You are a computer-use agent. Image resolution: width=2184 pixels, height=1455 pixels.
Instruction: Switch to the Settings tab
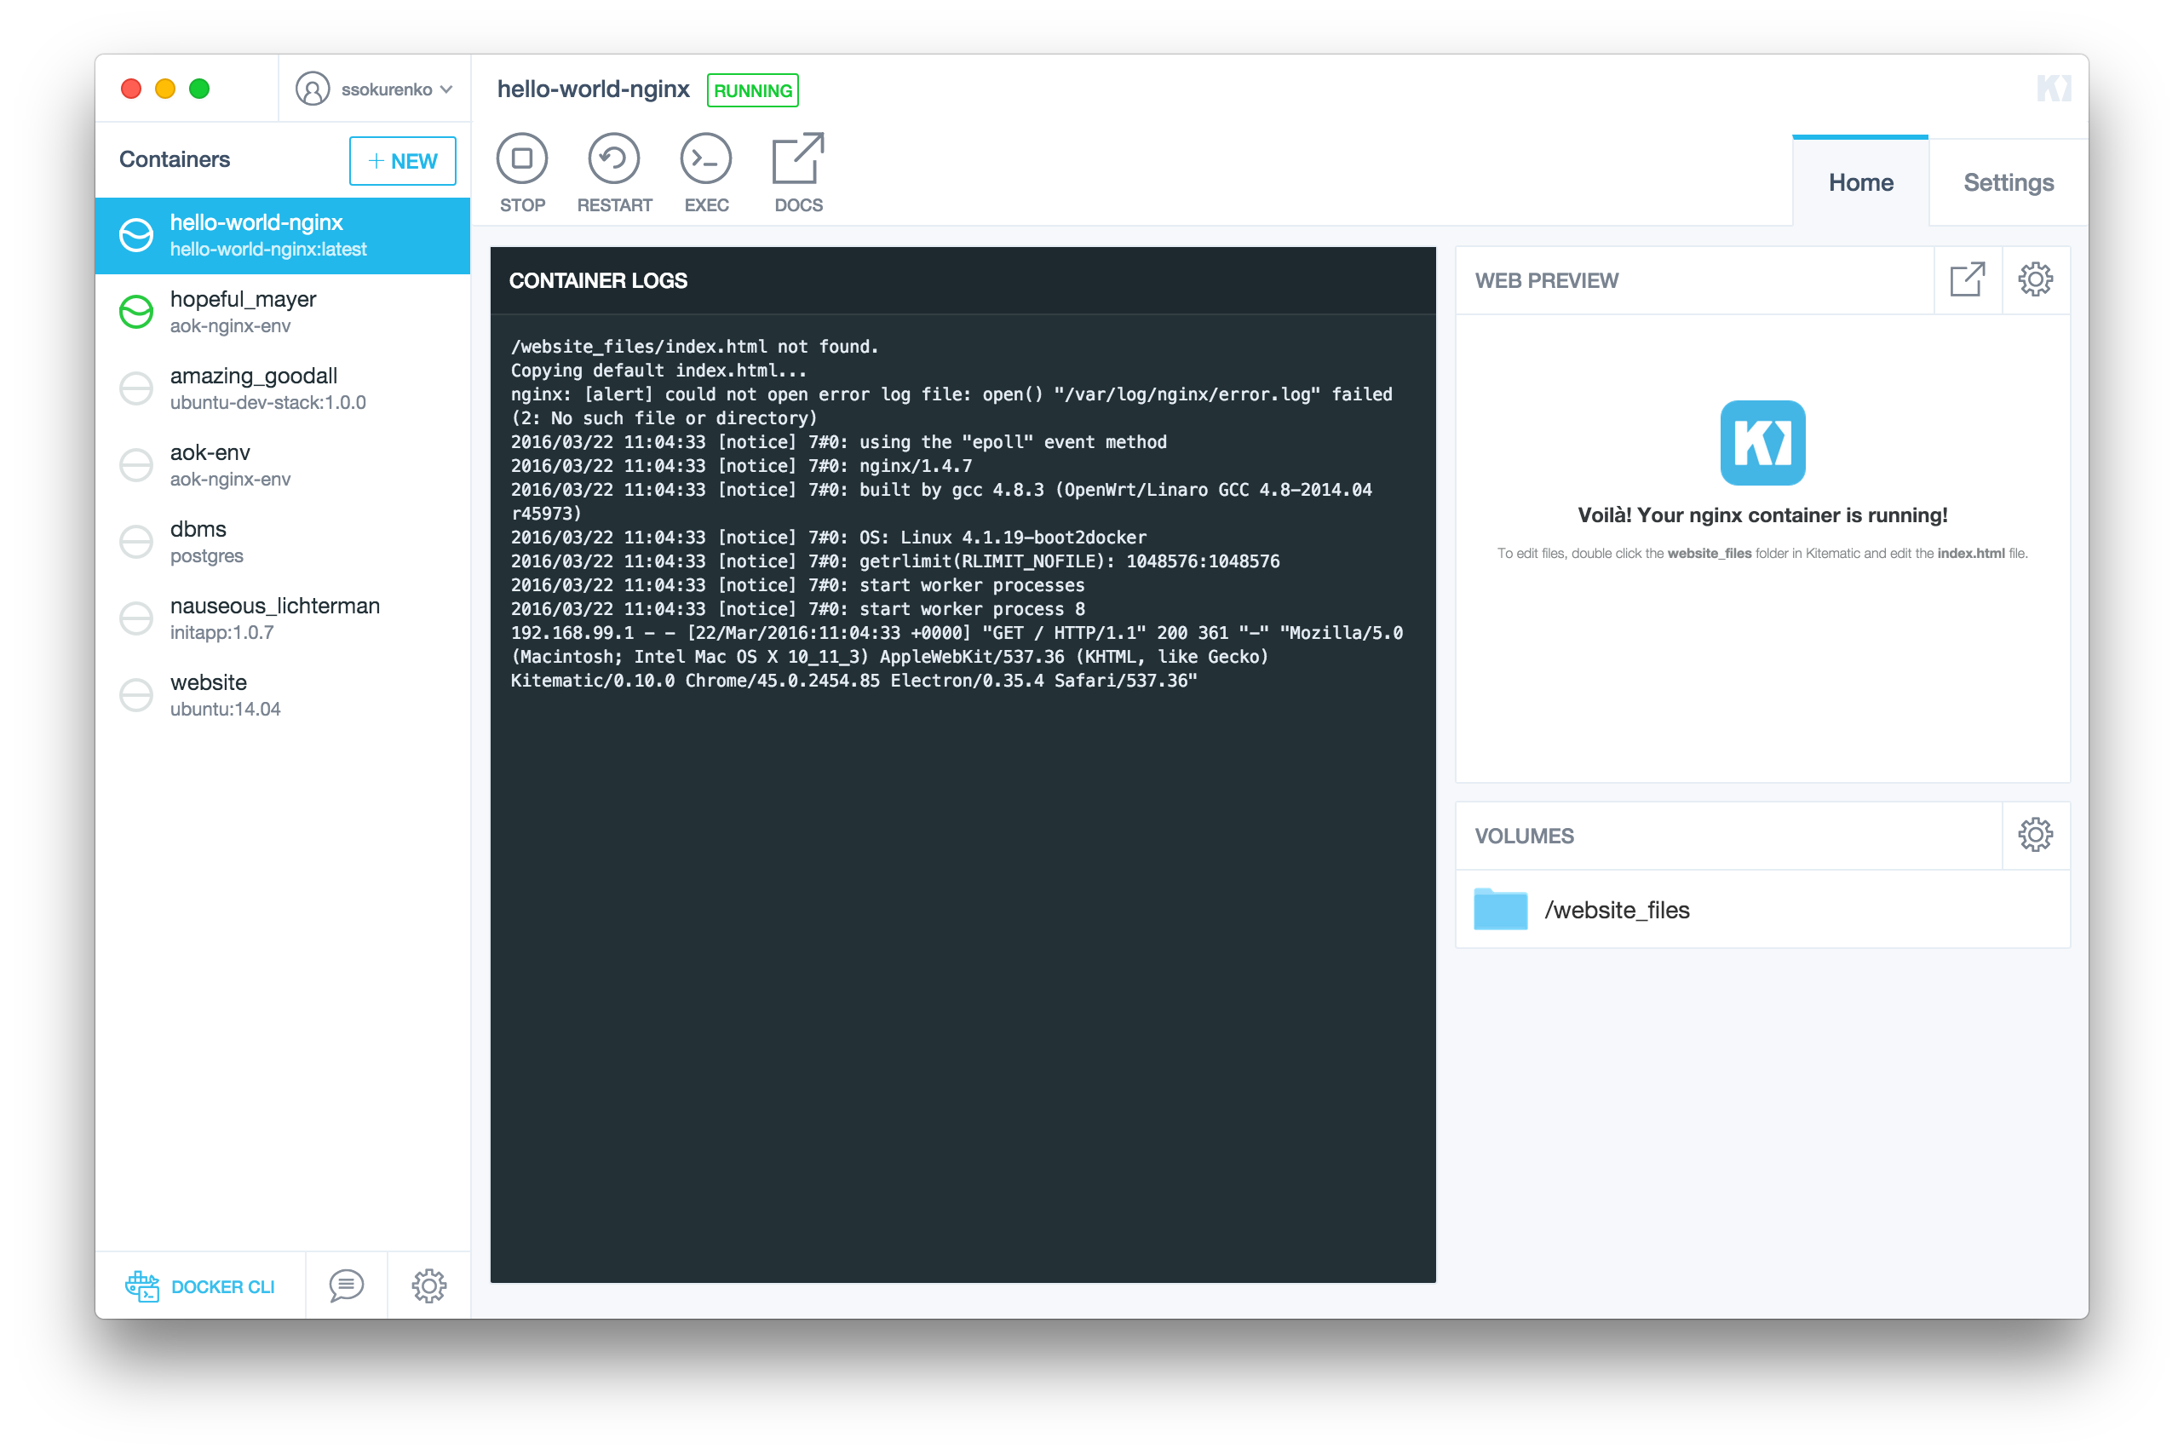tap(2008, 182)
